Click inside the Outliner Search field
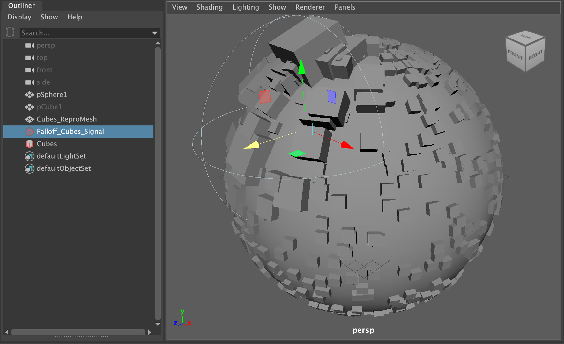The image size is (564, 344). [83, 33]
